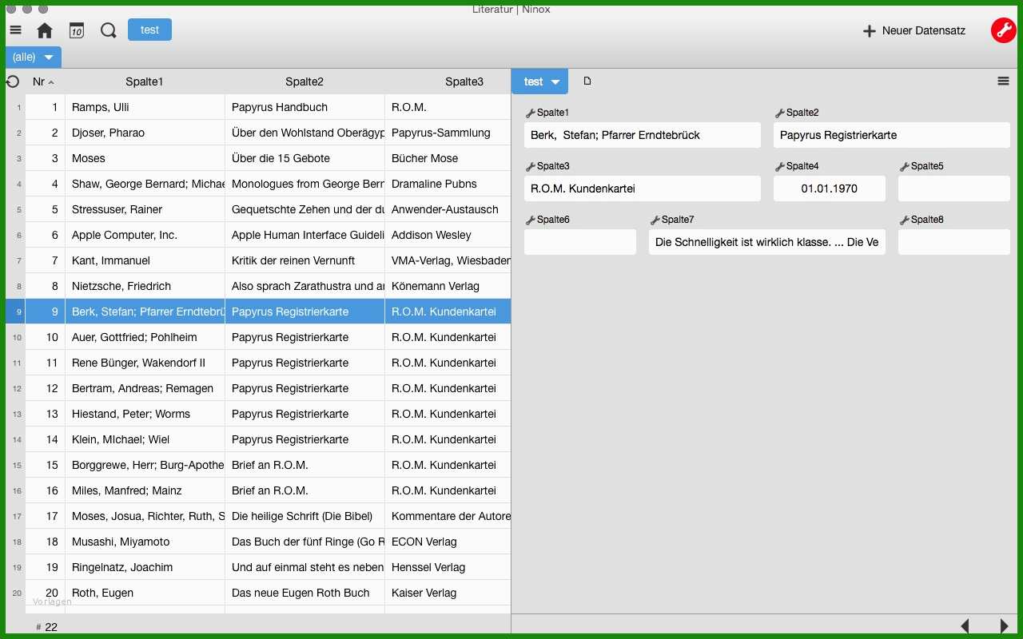Edit the Spalte2 field Papyrus Registrierkarte
This screenshot has height=639, width=1023.
pyautogui.click(x=892, y=135)
